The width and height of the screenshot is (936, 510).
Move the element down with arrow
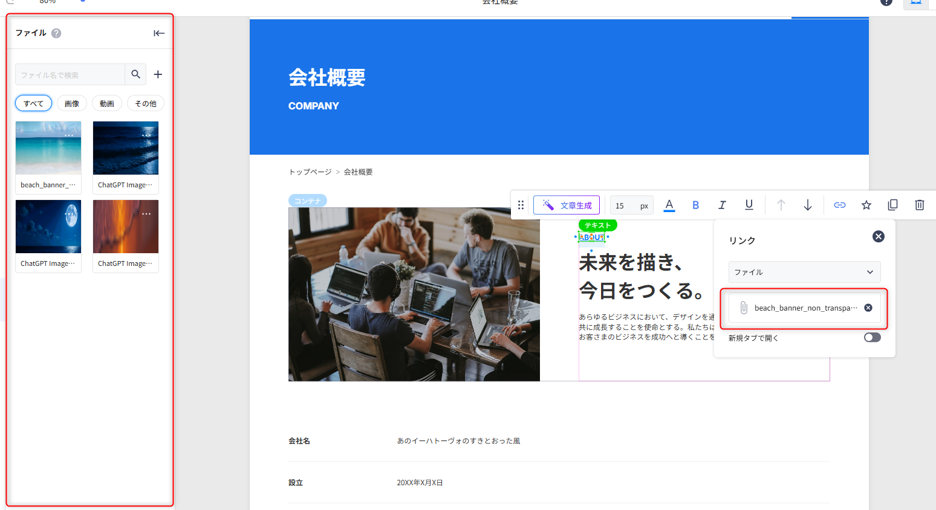click(807, 205)
